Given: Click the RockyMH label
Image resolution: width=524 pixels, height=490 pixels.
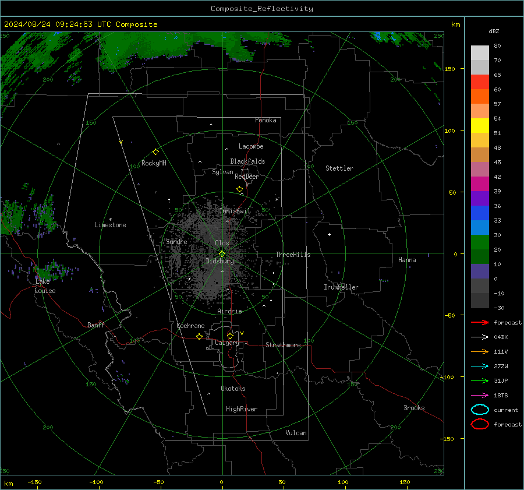Looking at the screenshot, I should pos(154,163).
